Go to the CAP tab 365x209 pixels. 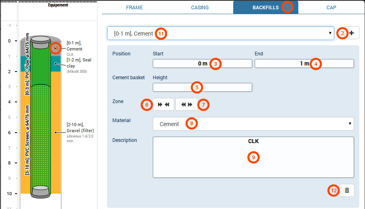331,7
